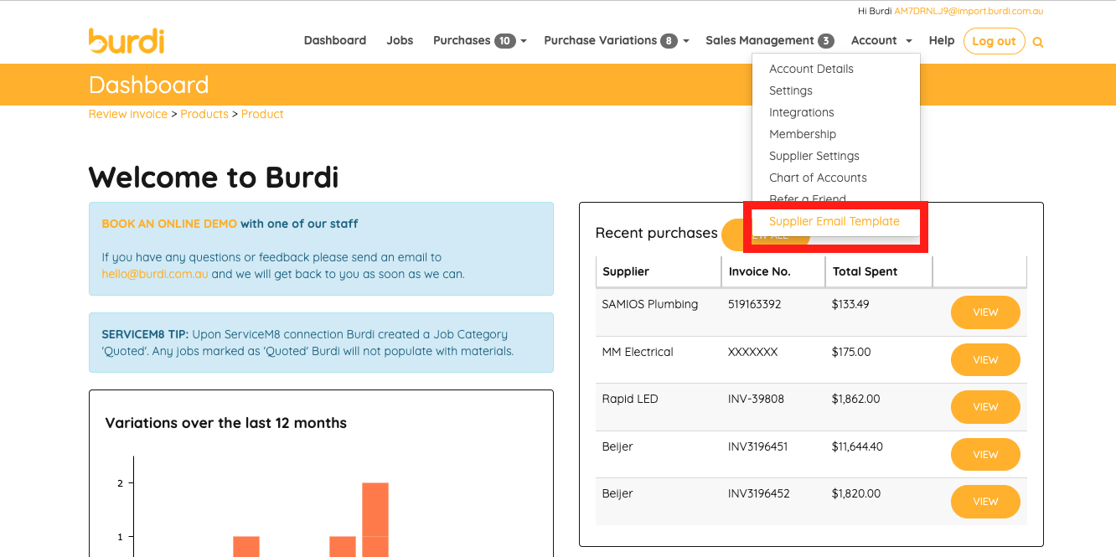Expand the Purchases dropdown menu
The height and width of the screenshot is (557, 1116).
coord(479,40)
